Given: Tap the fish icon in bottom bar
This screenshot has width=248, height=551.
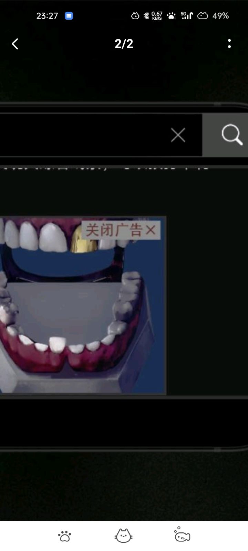Looking at the screenshot, I should click(182, 534).
